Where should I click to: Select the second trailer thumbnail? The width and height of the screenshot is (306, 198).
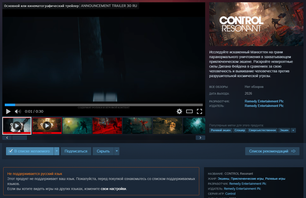point(47,126)
